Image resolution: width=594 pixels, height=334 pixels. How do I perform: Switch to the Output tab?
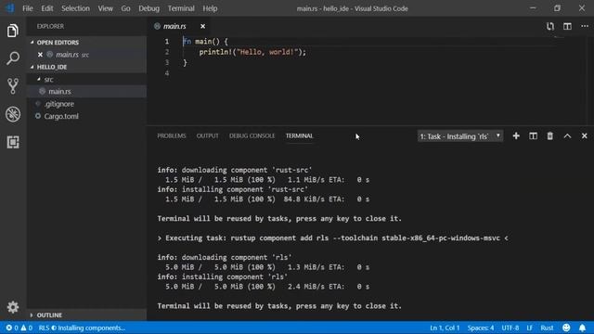[207, 136]
